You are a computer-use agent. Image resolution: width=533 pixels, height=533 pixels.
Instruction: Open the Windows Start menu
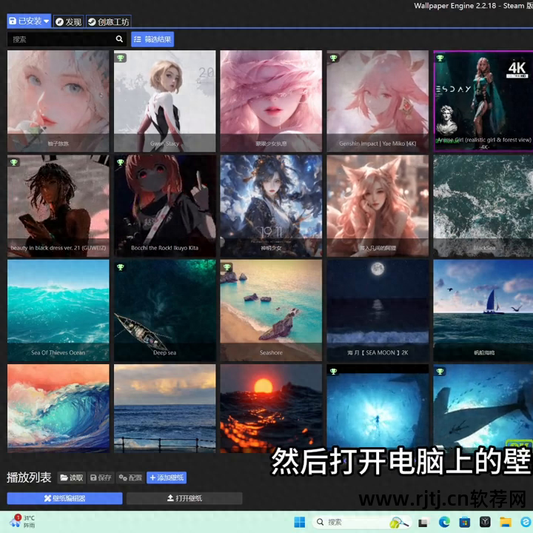300,522
